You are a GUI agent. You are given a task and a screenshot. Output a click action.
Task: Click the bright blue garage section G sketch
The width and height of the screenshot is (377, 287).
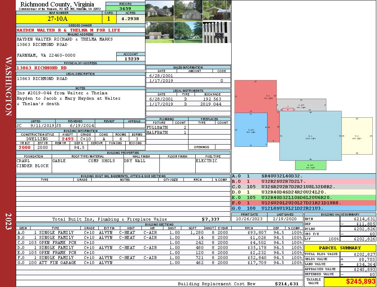[251, 130]
